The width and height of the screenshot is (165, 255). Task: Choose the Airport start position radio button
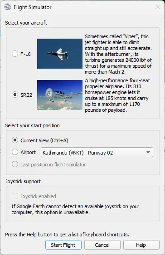pyautogui.click(x=15, y=152)
